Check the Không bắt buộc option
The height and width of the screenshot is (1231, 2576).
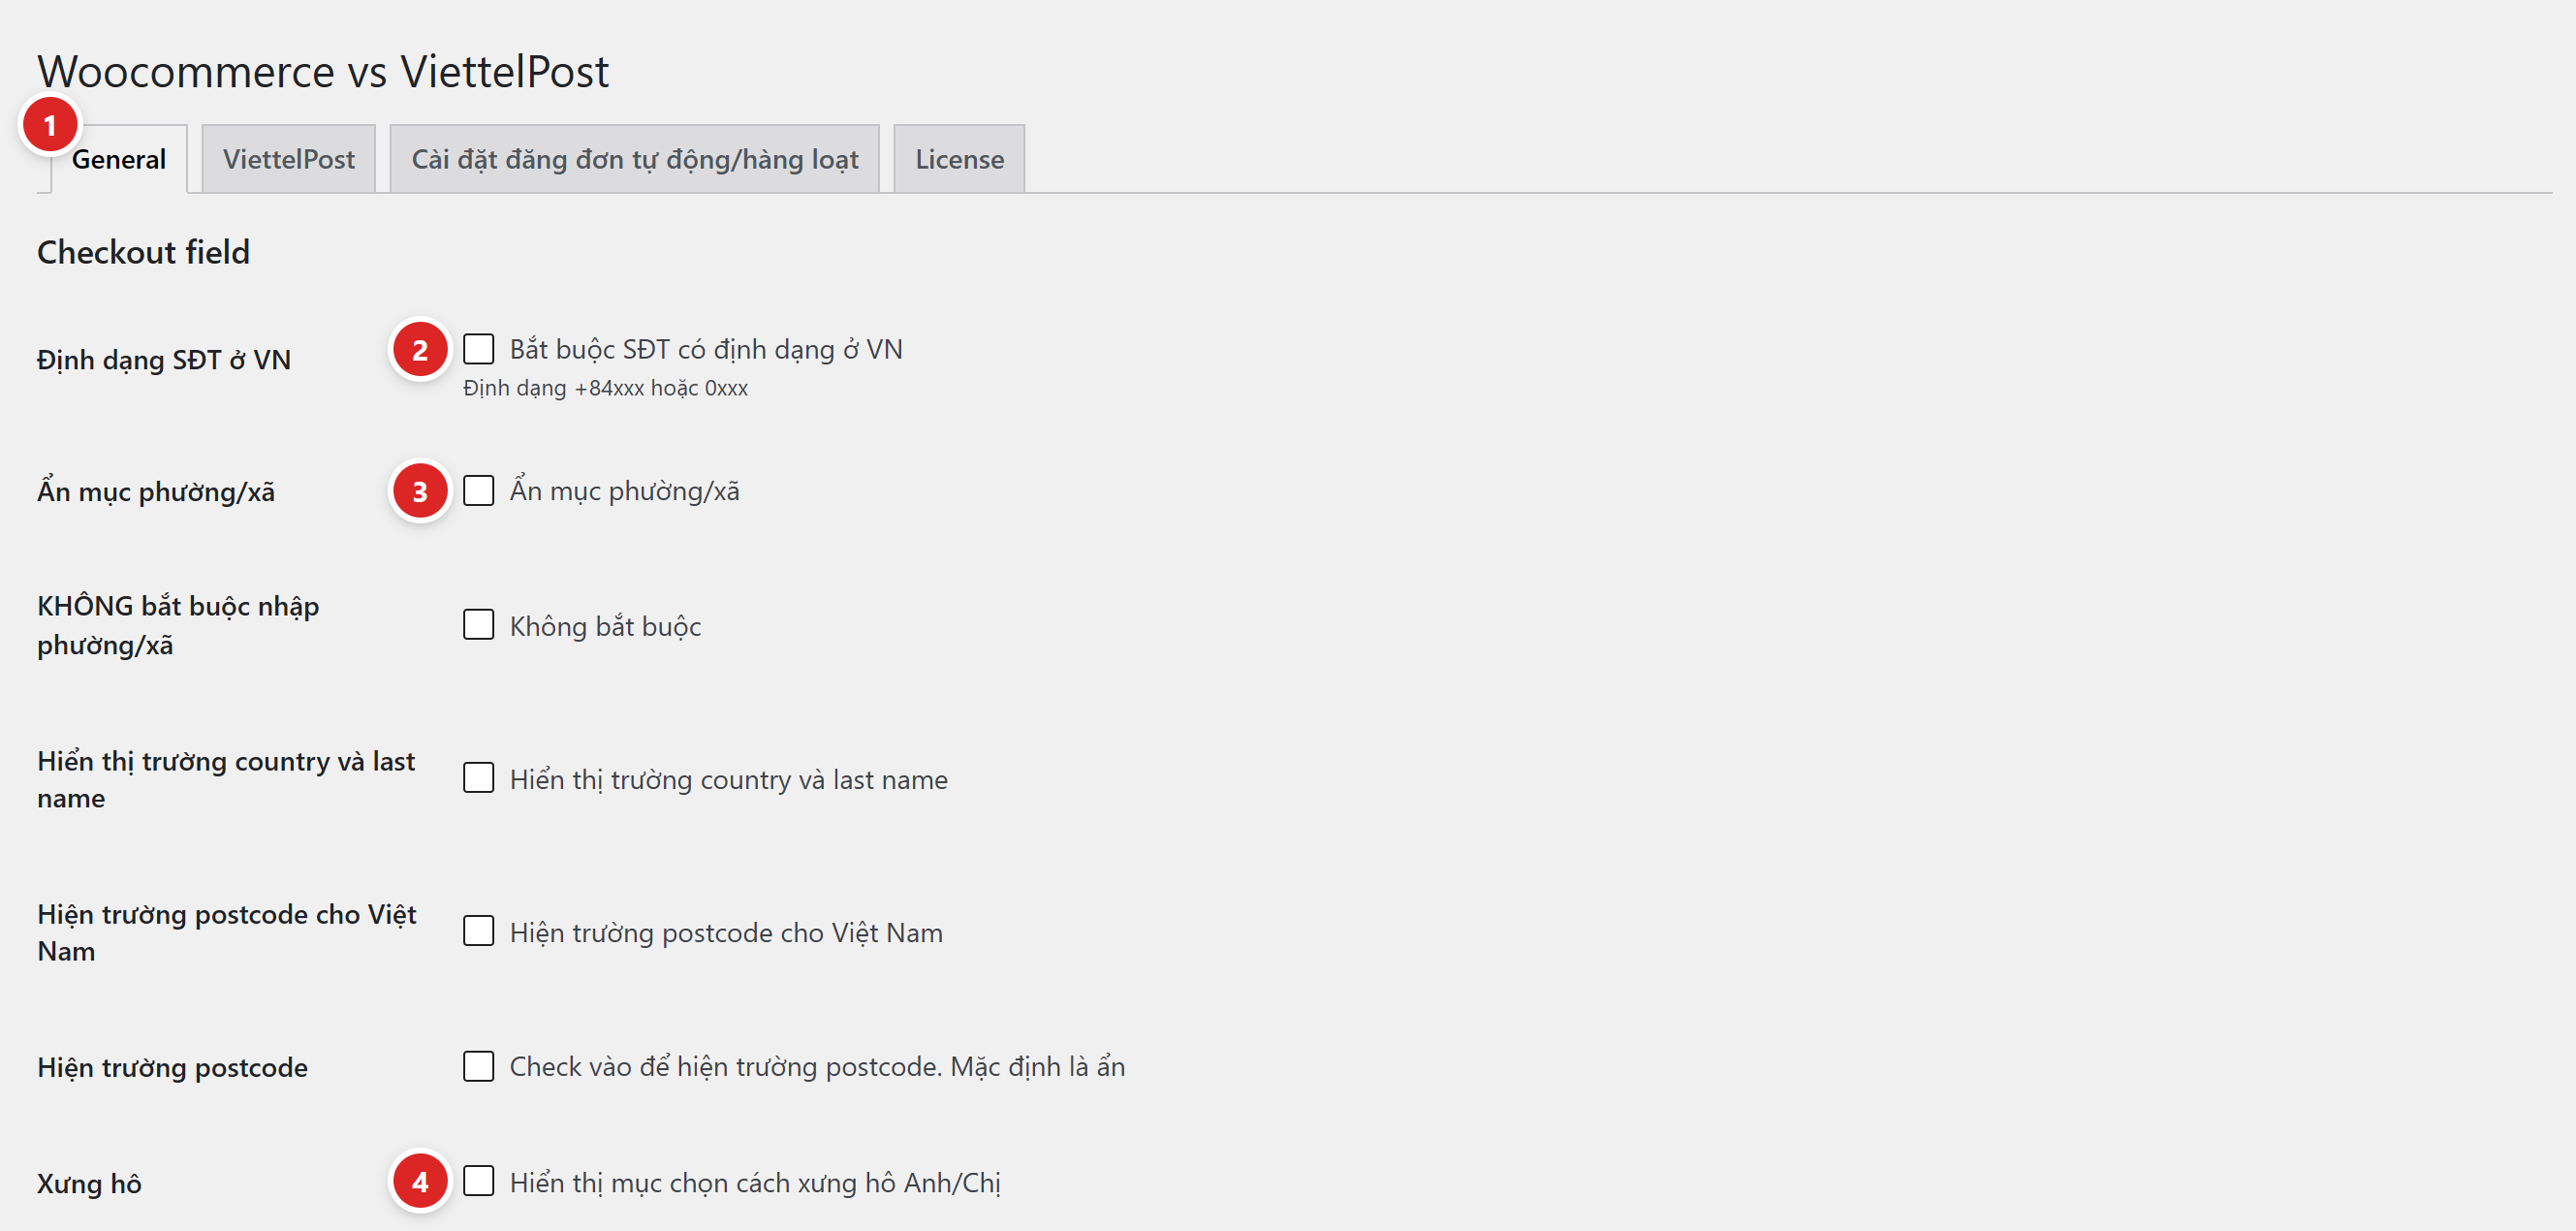[x=478, y=625]
